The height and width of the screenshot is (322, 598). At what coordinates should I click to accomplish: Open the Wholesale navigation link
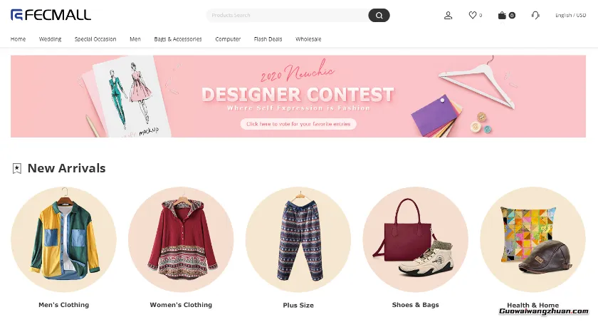pos(308,39)
